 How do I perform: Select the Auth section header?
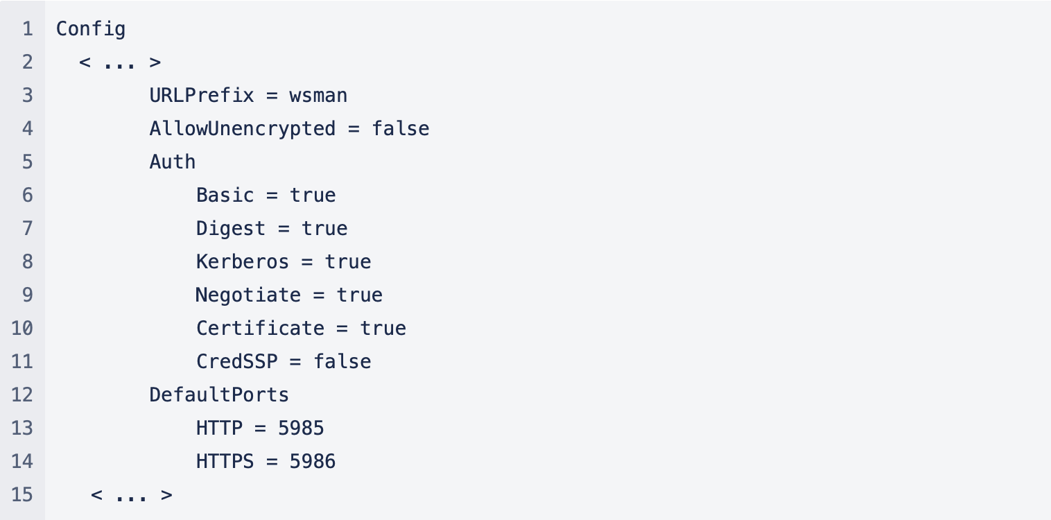click(173, 162)
